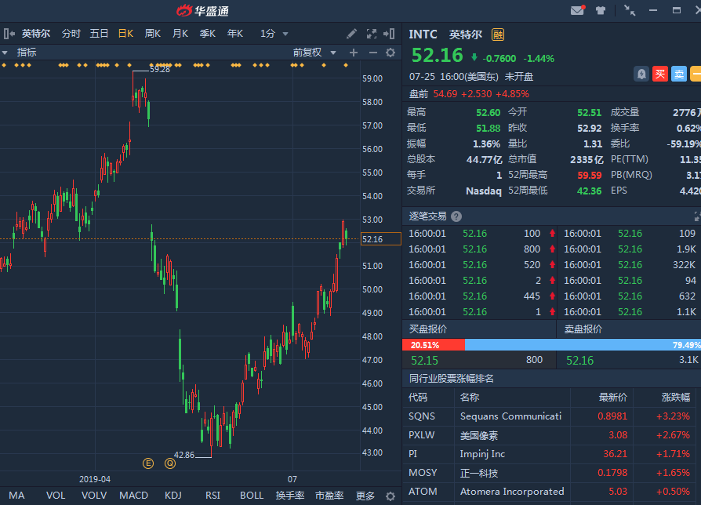Screen dimensions: 701x505
Task: Click the price alert bell icon
Action: pyautogui.click(x=641, y=74)
